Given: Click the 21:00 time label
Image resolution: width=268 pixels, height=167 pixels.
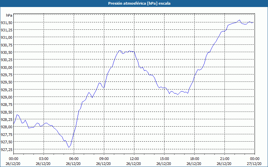Looking at the screenshot, I should (224, 159).
